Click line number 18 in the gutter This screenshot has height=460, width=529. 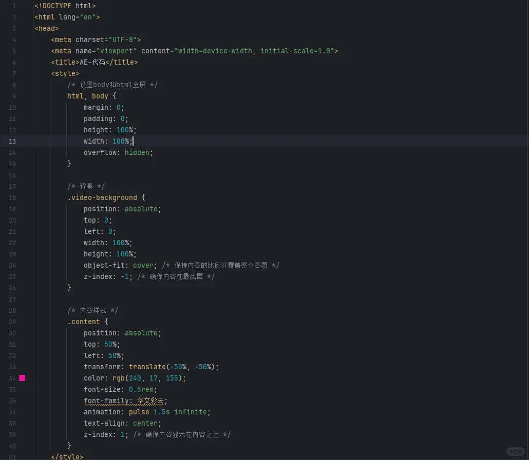click(x=12, y=197)
